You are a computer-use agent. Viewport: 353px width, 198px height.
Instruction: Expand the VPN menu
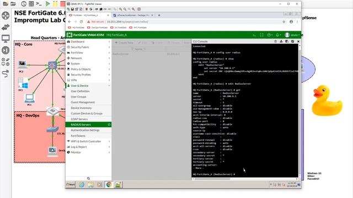[88, 80]
